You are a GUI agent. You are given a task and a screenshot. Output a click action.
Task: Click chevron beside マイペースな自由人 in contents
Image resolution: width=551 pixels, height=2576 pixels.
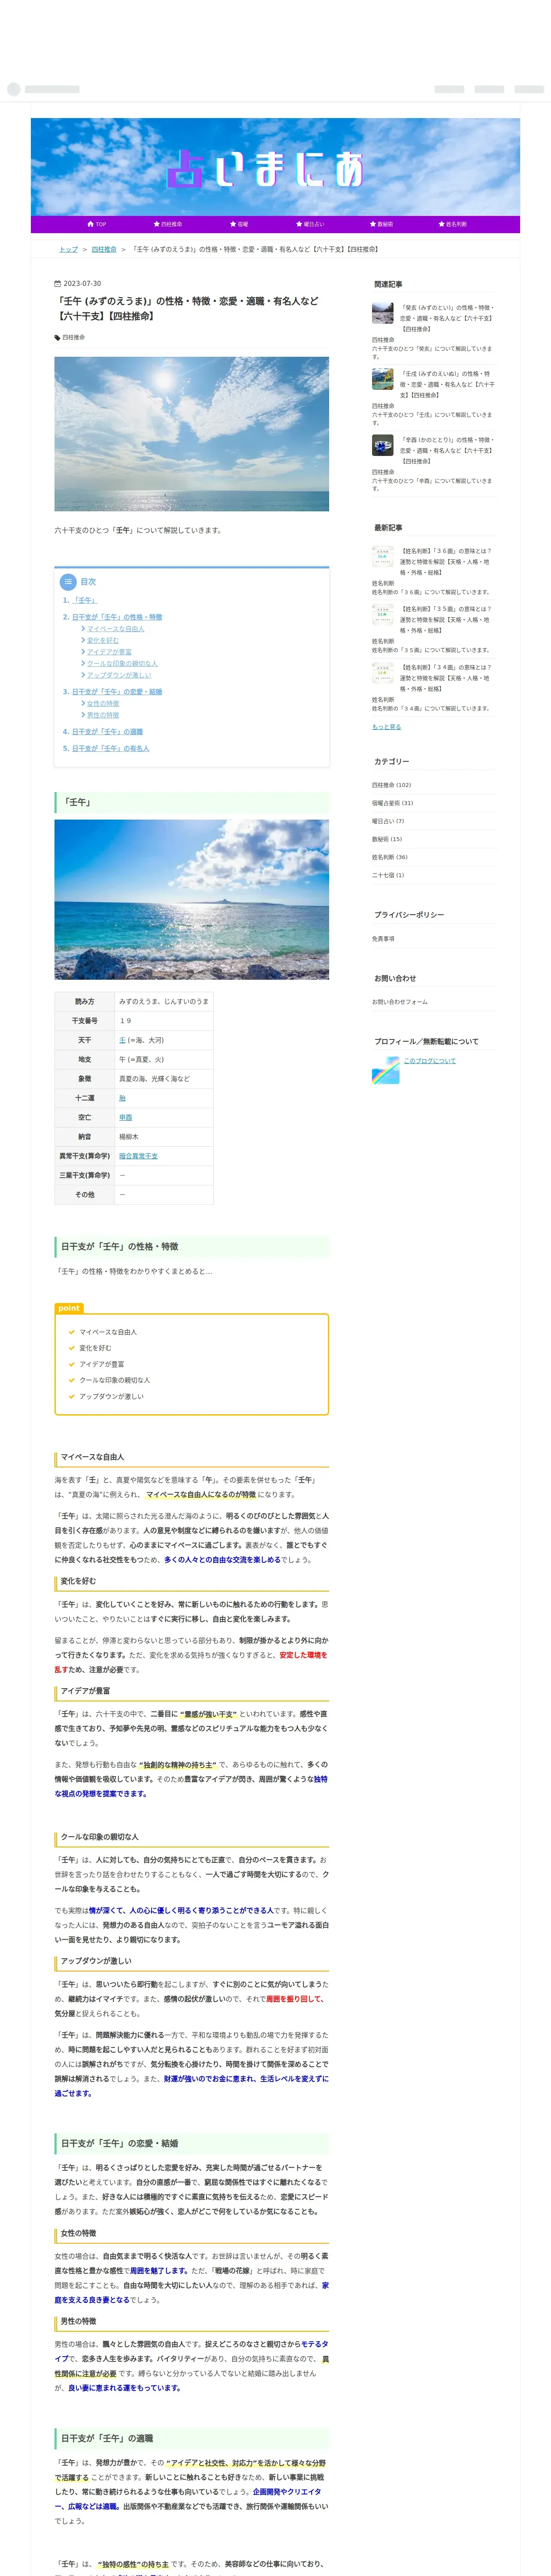coord(83,629)
